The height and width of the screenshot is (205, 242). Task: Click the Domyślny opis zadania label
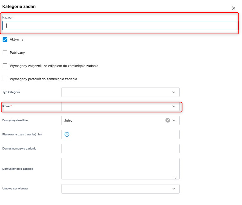tap(18, 169)
